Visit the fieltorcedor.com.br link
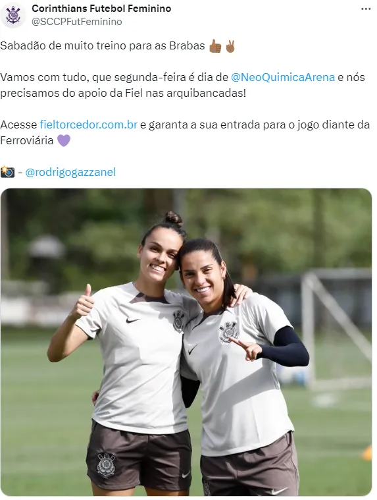 [89, 125]
